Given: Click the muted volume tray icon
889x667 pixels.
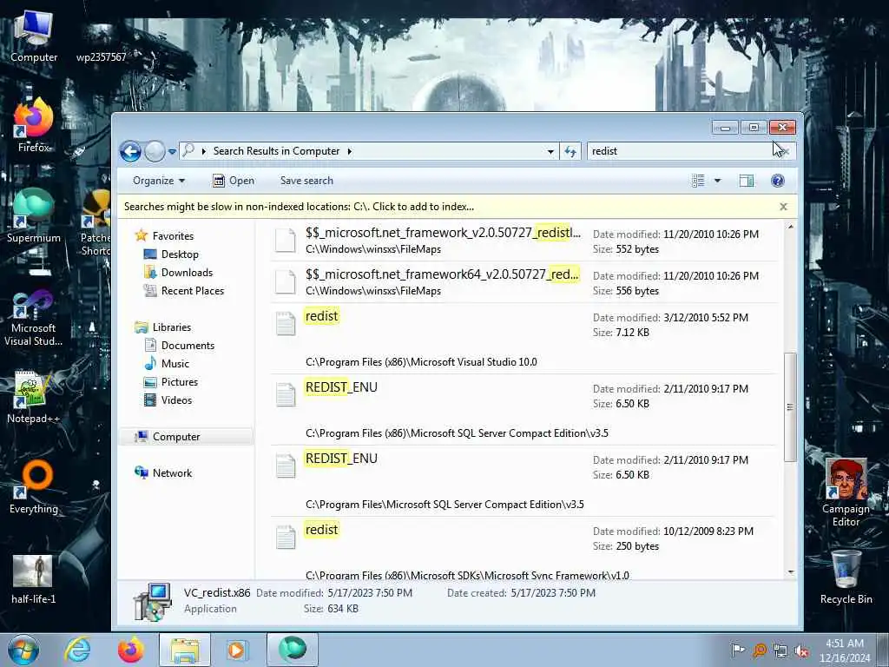Looking at the screenshot, I should coord(801,651).
